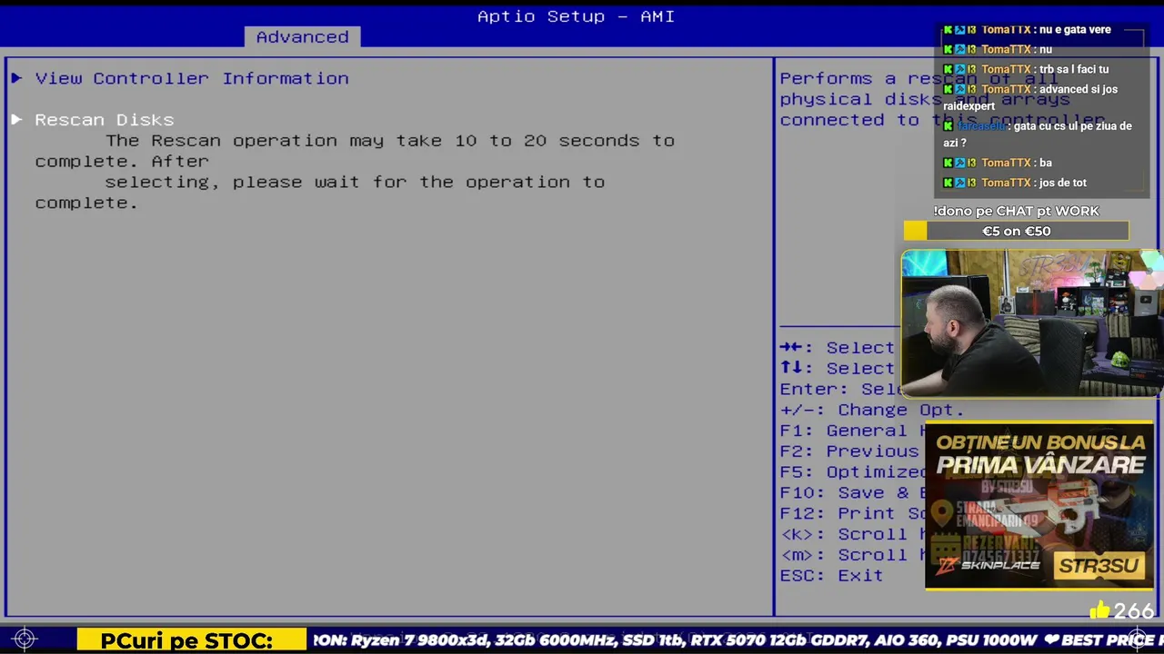Open the streamer webcam thumbnail

click(x=1031, y=324)
